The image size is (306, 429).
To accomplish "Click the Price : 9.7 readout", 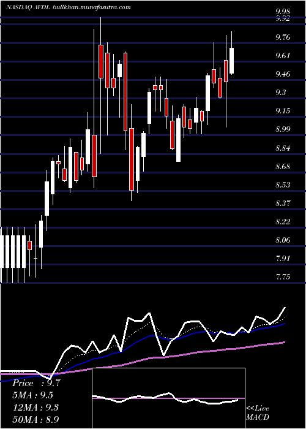I will [36, 383].
